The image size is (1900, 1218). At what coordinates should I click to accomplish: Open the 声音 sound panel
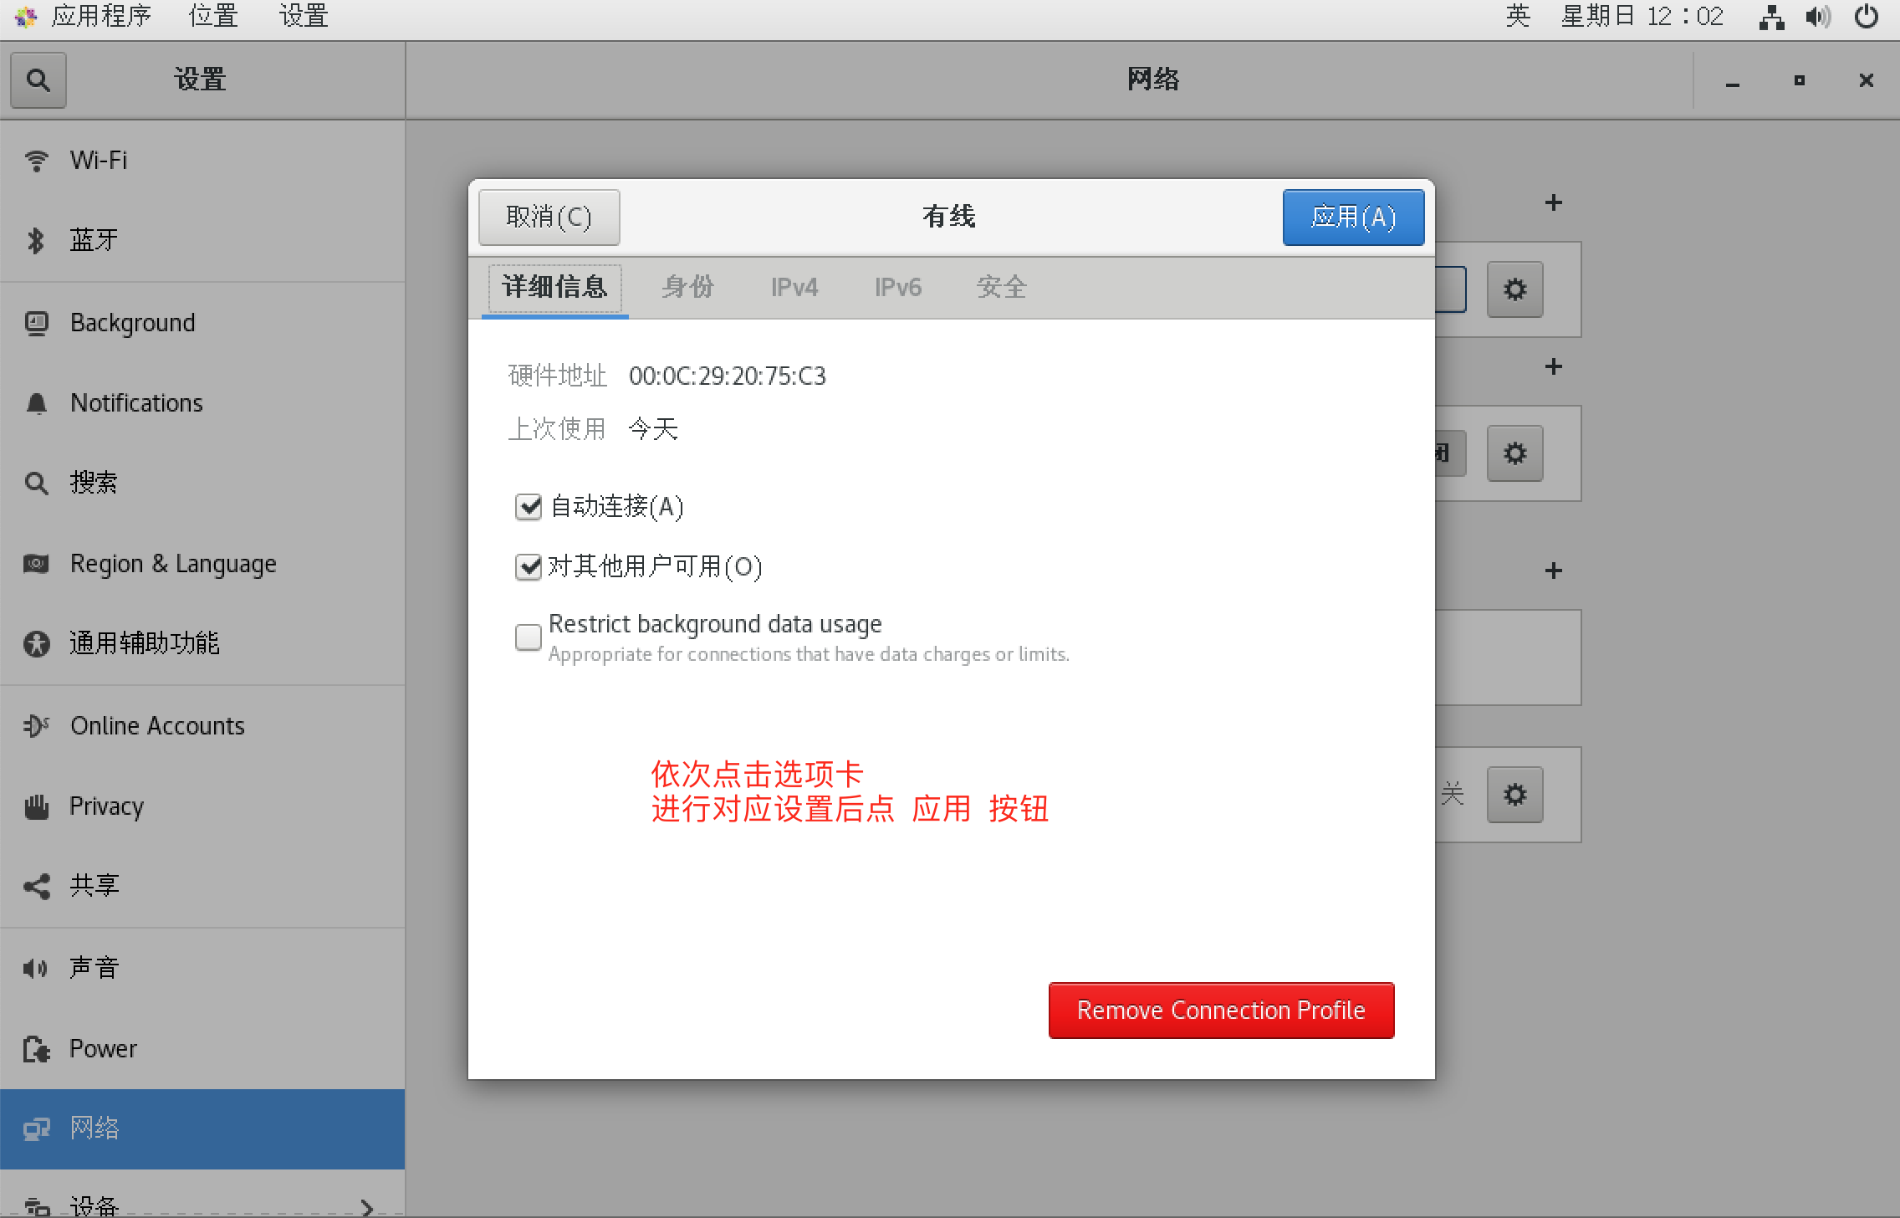(94, 967)
